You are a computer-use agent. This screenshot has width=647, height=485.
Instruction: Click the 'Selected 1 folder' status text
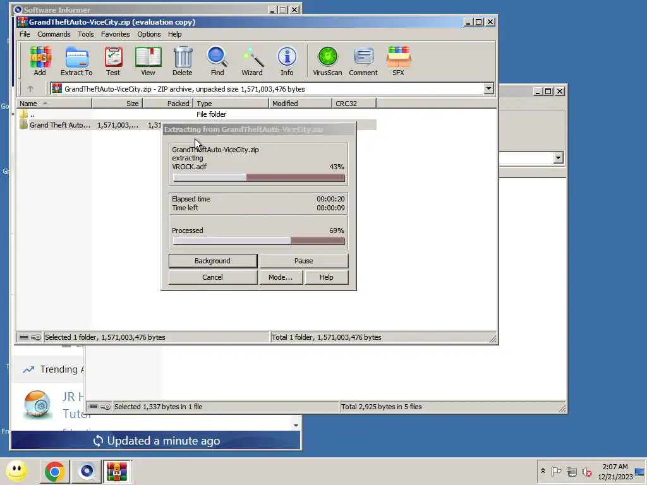[105, 337]
